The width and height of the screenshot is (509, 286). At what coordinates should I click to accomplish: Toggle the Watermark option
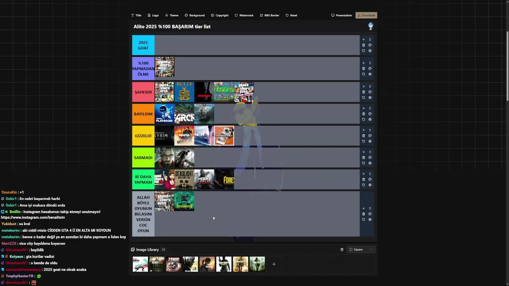coord(244,15)
